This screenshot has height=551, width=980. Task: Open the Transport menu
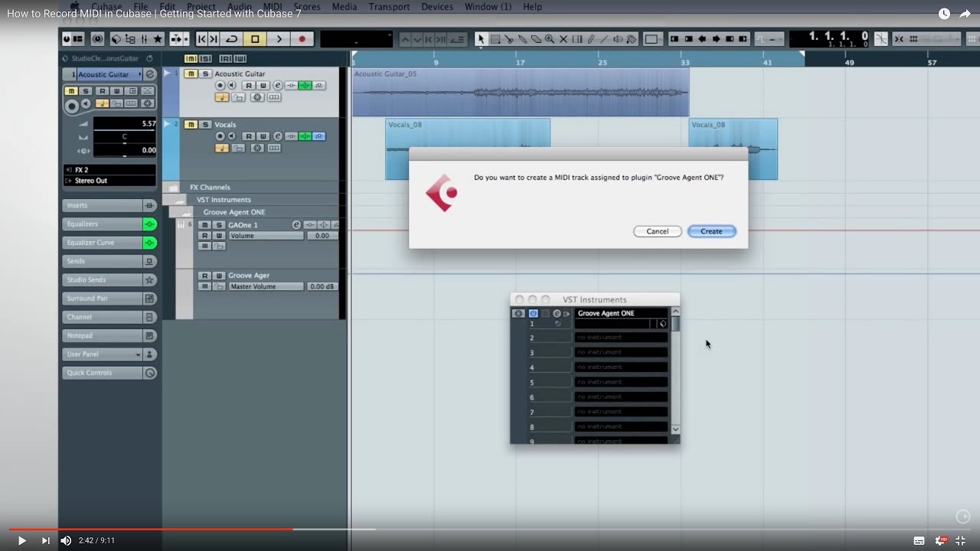(x=389, y=7)
